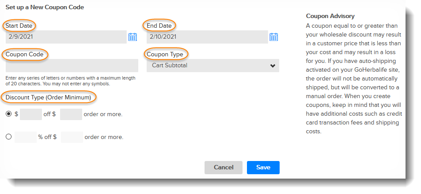Click the Cancel button
This screenshot has height=194, width=421.
[x=224, y=168]
